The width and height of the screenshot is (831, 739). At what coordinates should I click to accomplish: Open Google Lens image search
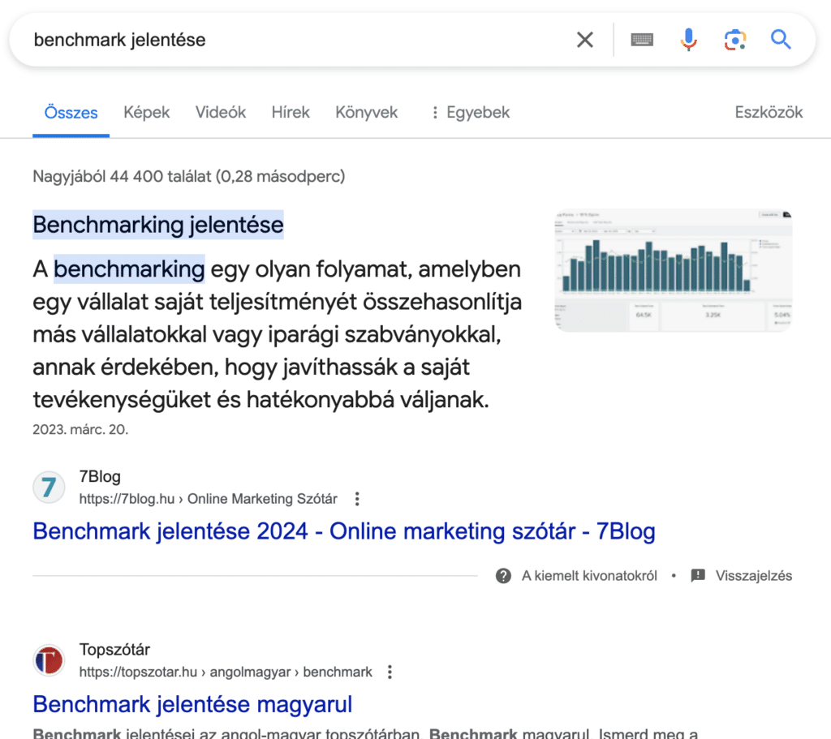(x=734, y=39)
